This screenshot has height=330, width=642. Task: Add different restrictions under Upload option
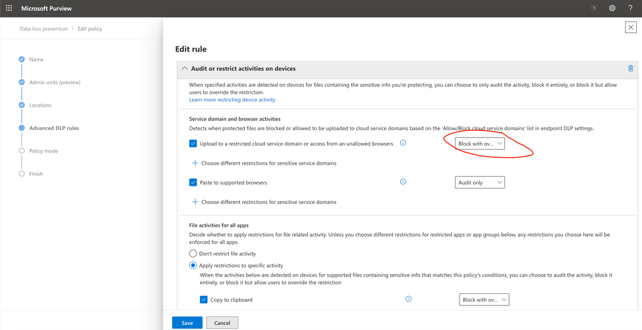pos(265,163)
